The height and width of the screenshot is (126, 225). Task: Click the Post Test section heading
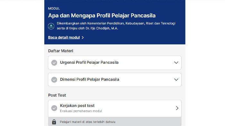(x=57, y=95)
